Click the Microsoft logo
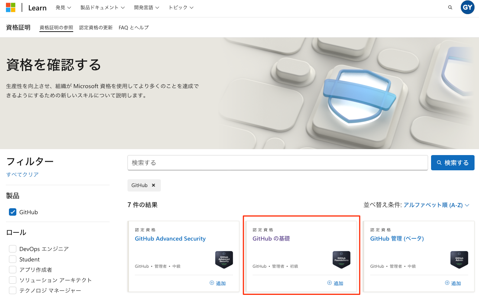 pos(11,7)
